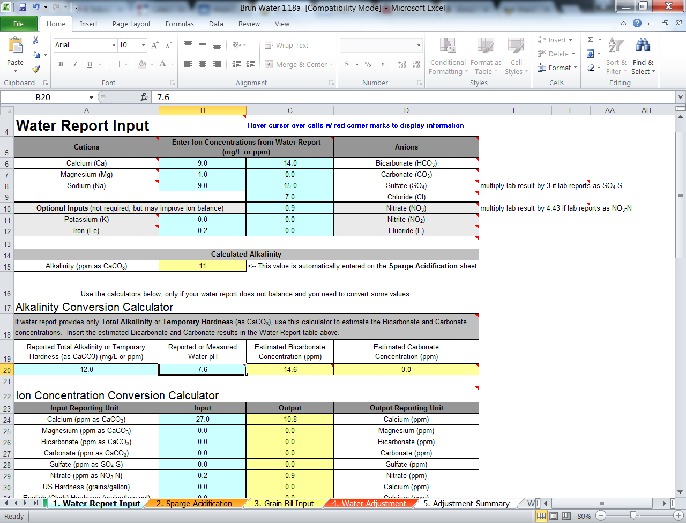
Task: Click the Percent Style icon
Action: click(x=368, y=64)
